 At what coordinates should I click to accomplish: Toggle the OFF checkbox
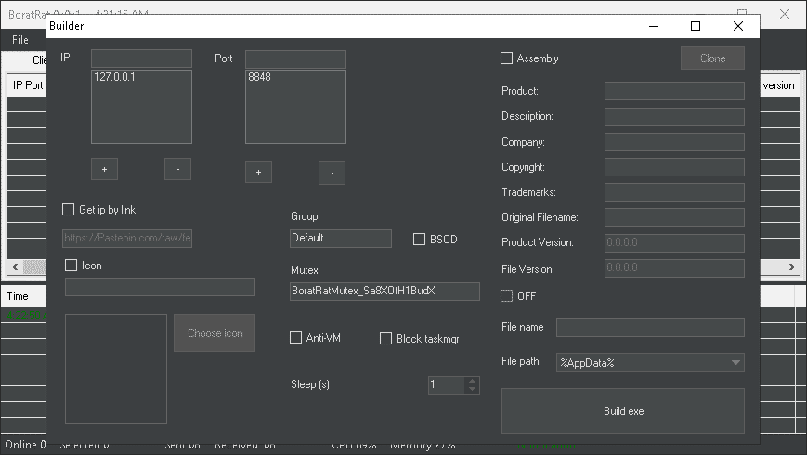pos(507,296)
